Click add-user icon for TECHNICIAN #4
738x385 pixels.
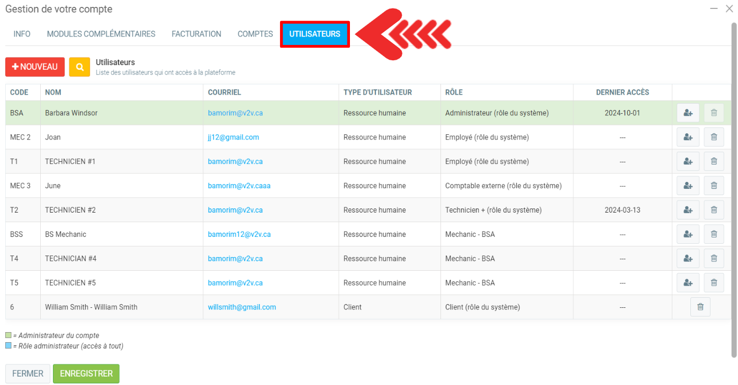click(688, 259)
